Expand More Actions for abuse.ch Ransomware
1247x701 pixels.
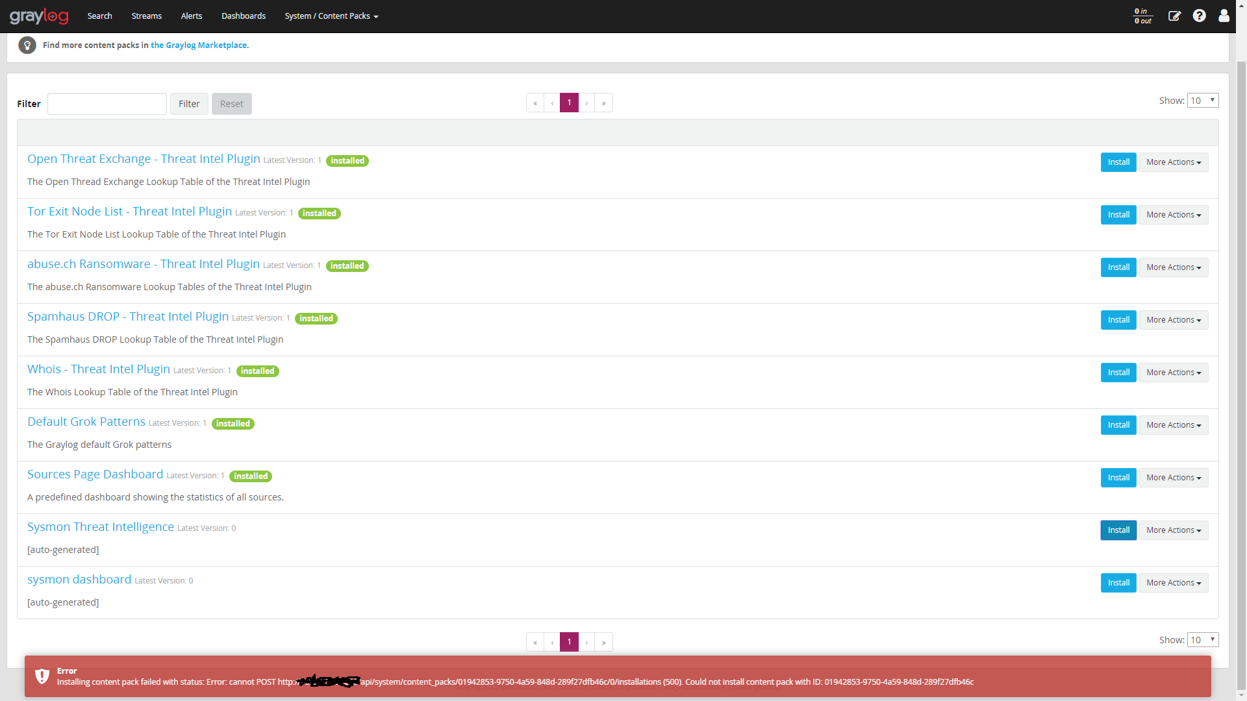tap(1174, 267)
